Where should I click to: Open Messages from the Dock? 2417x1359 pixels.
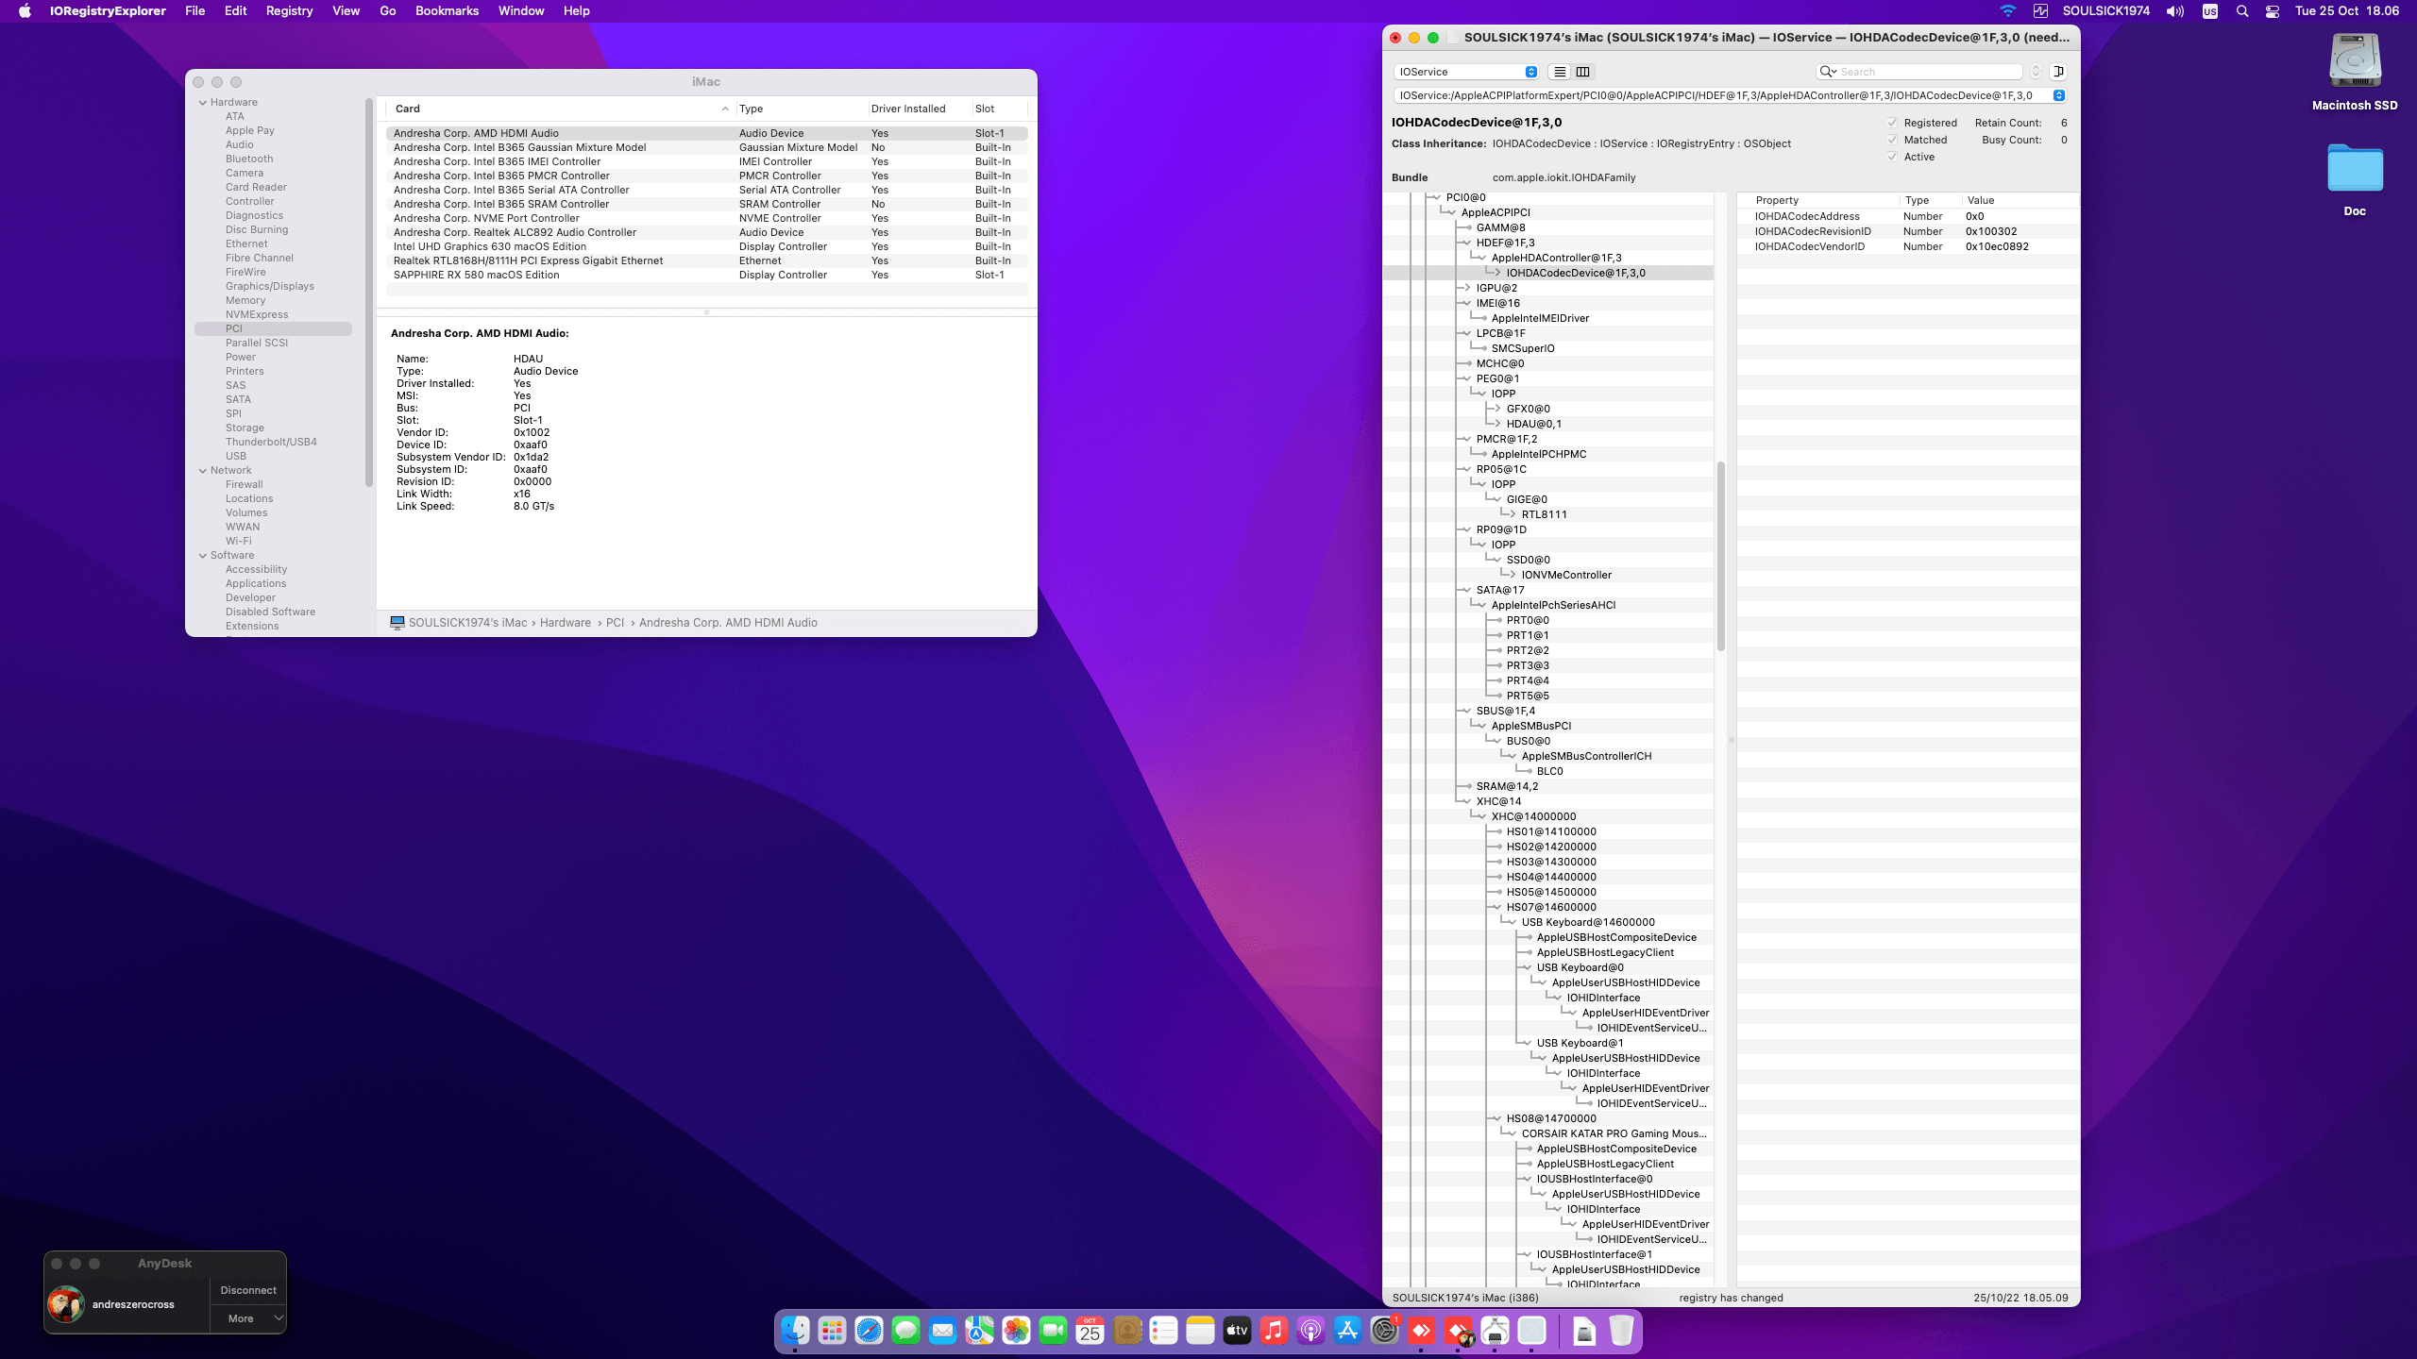tap(905, 1331)
